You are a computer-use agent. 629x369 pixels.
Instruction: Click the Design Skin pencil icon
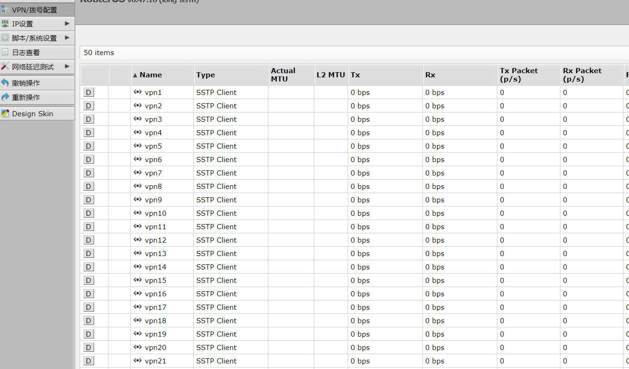coord(5,113)
